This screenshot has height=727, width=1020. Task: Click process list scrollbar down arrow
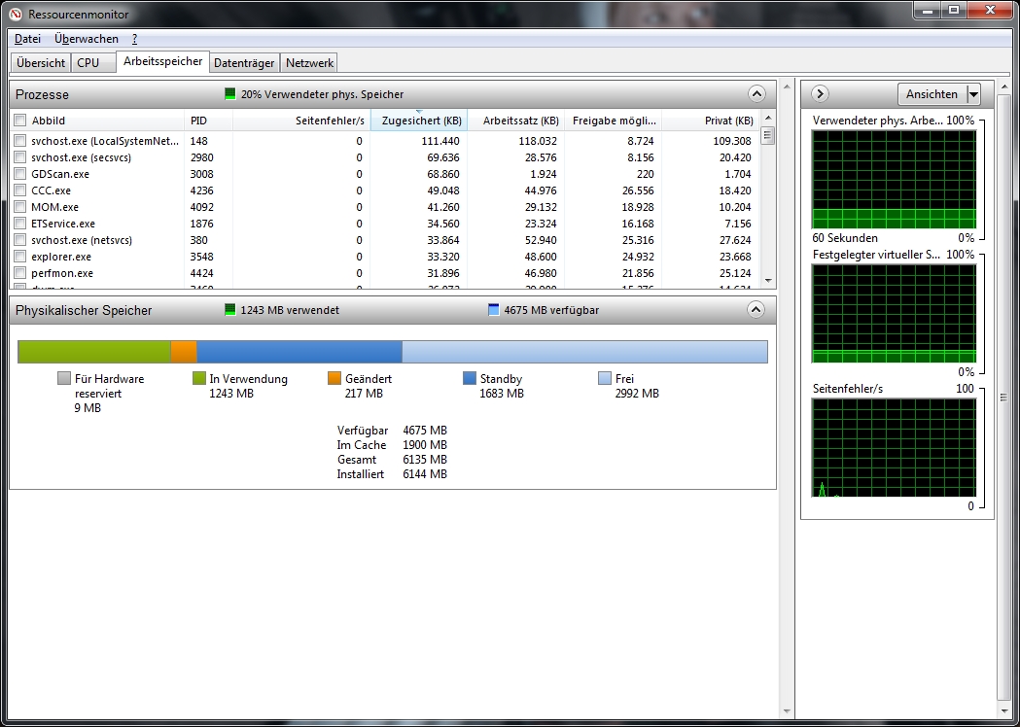pos(768,281)
